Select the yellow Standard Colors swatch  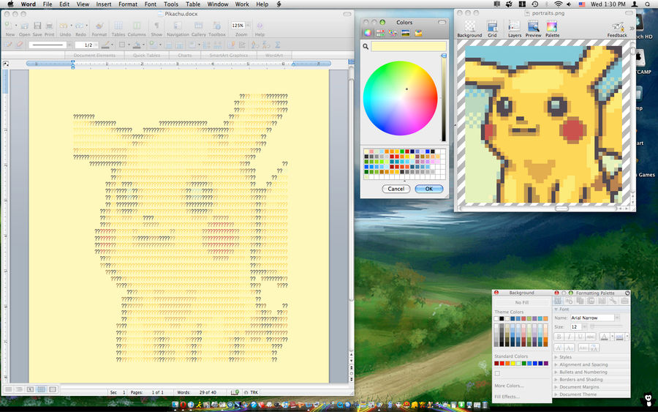click(x=513, y=363)
